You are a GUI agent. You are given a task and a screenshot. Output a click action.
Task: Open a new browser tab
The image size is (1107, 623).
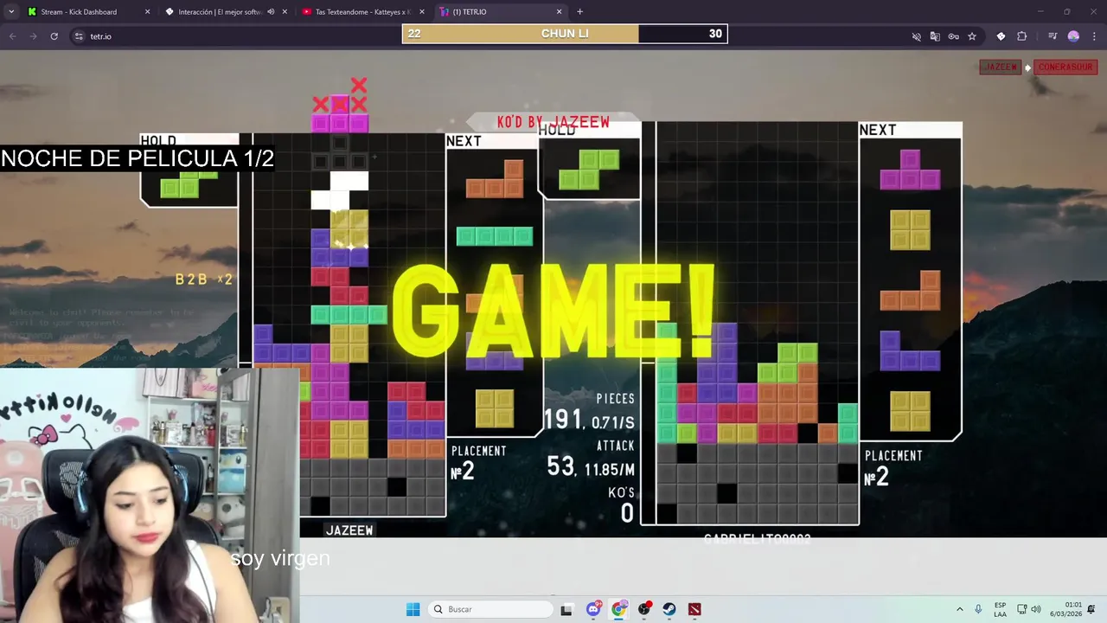[x=579, y=12]
